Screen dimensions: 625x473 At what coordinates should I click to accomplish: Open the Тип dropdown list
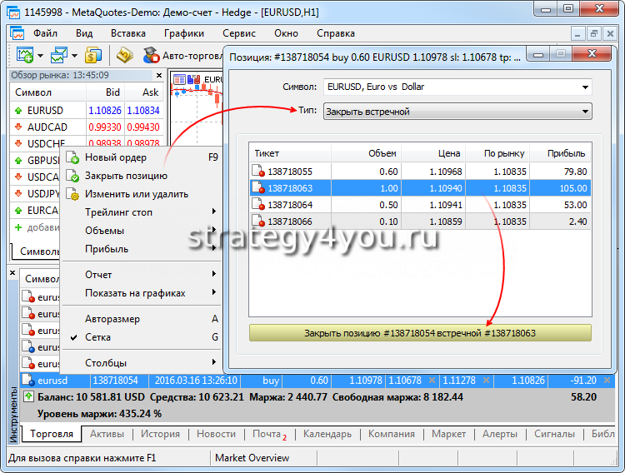coord(586,112)
